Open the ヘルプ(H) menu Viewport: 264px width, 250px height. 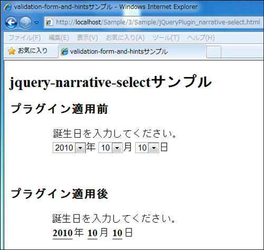pos(201,38)
